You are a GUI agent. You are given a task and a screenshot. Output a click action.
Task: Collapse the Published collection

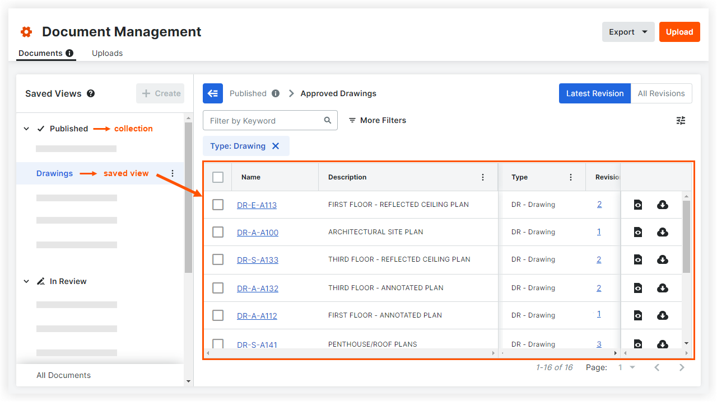(x=26, y=129)
